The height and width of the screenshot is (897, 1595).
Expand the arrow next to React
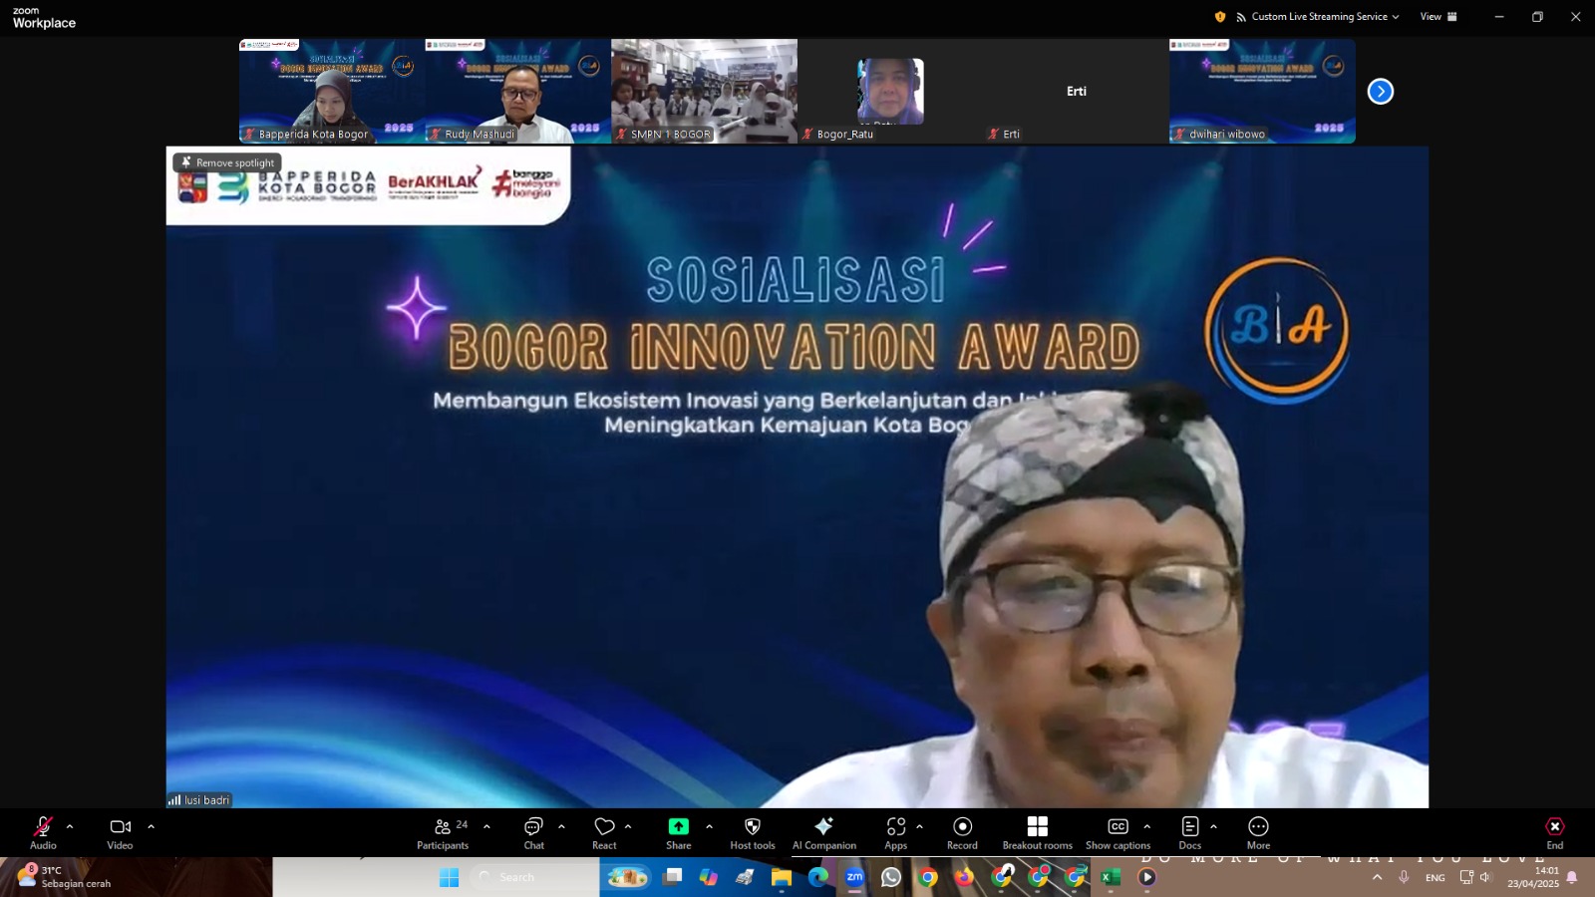[628, 826]
